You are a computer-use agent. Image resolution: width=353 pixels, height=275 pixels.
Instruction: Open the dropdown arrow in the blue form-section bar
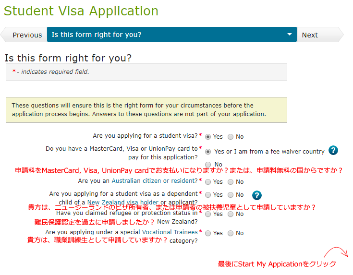(x=290, y=35)
